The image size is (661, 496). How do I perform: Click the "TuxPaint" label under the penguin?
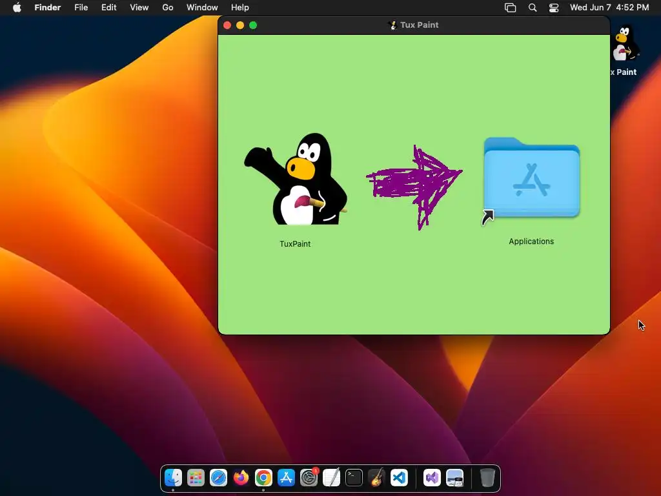[295, 243]
